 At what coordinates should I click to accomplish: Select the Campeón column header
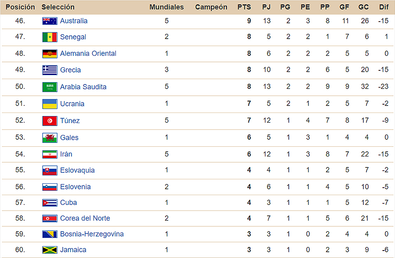click(x=211, y=7)
